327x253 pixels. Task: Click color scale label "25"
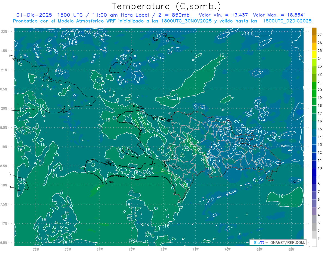(x=320, y=50)
